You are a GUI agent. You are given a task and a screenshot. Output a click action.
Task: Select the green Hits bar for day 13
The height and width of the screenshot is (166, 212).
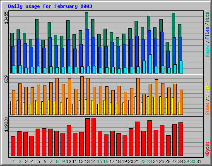(87, 21)
